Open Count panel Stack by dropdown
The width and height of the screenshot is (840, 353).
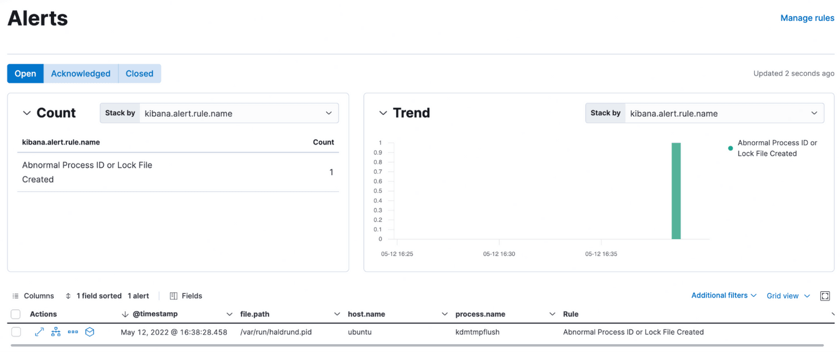239,113
